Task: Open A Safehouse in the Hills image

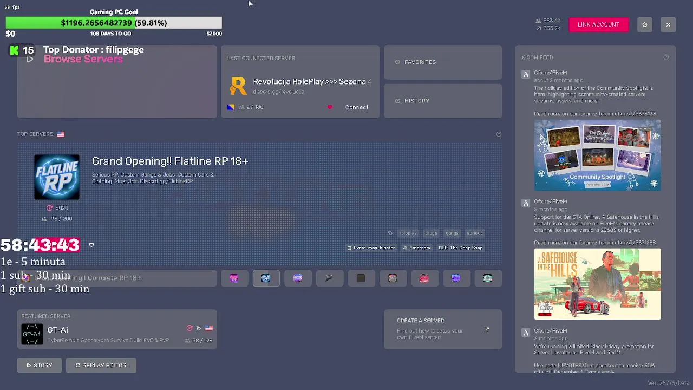Action: click(597, 284)
